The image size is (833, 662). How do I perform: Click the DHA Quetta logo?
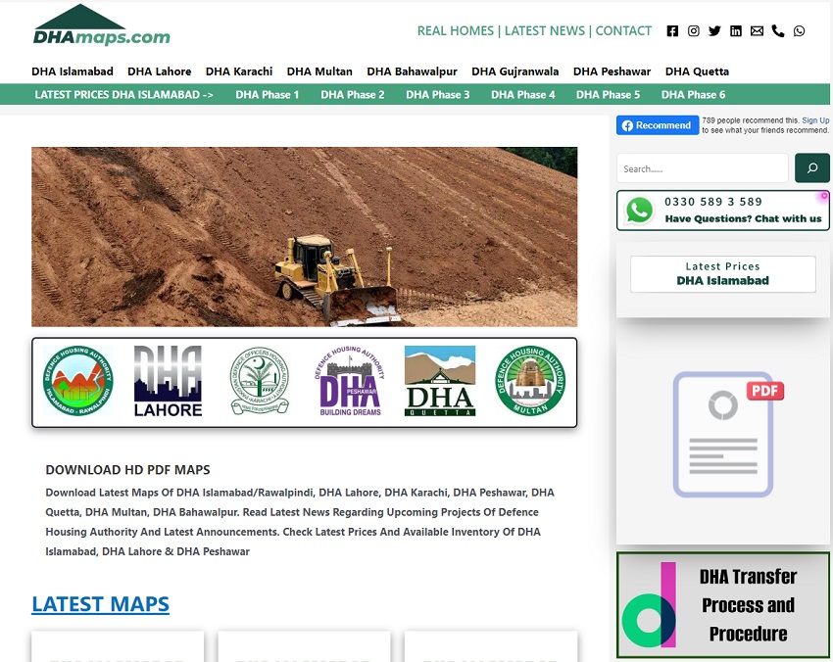(440, 381)
